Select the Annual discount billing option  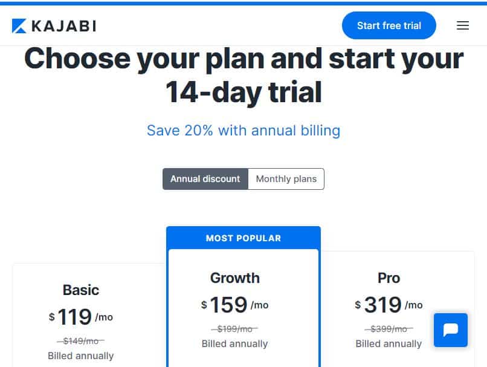click(x=205, y=179)
